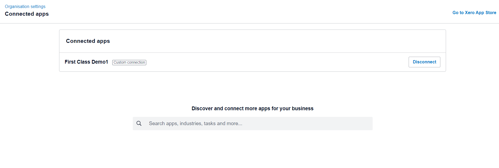Click the Discover and connect more apps heading

coord(252,108)
